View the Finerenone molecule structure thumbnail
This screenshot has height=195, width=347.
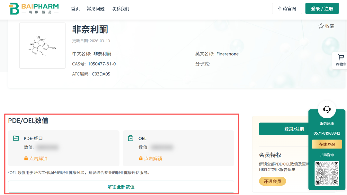[42, 46]
